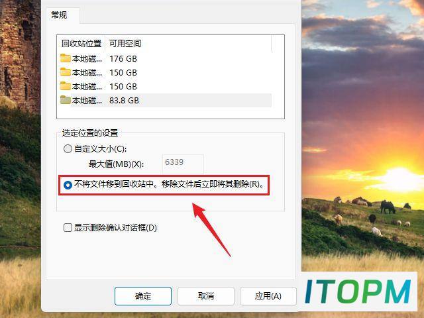Click the folder icon of the lower 150 GB drive
The image size is (424, 318).
point(66,86)
